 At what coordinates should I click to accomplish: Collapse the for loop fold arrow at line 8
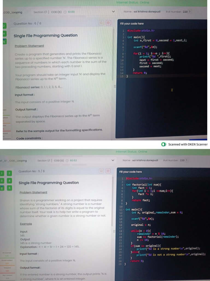(125, 54)
